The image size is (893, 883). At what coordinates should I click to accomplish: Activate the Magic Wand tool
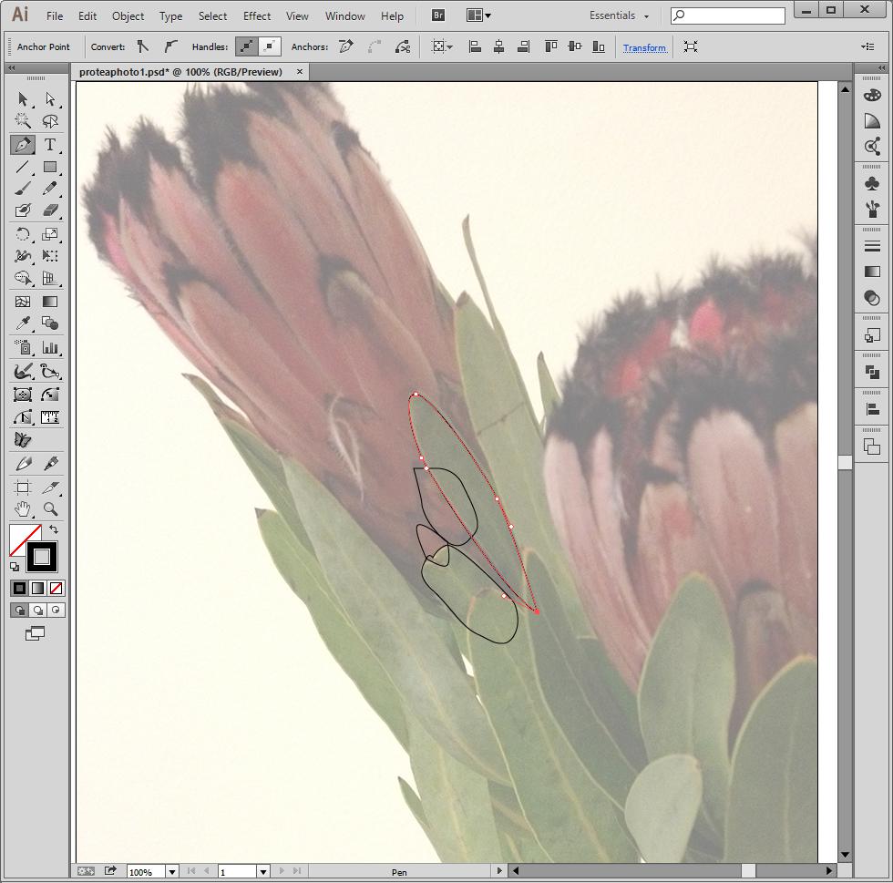coord(23,121)
